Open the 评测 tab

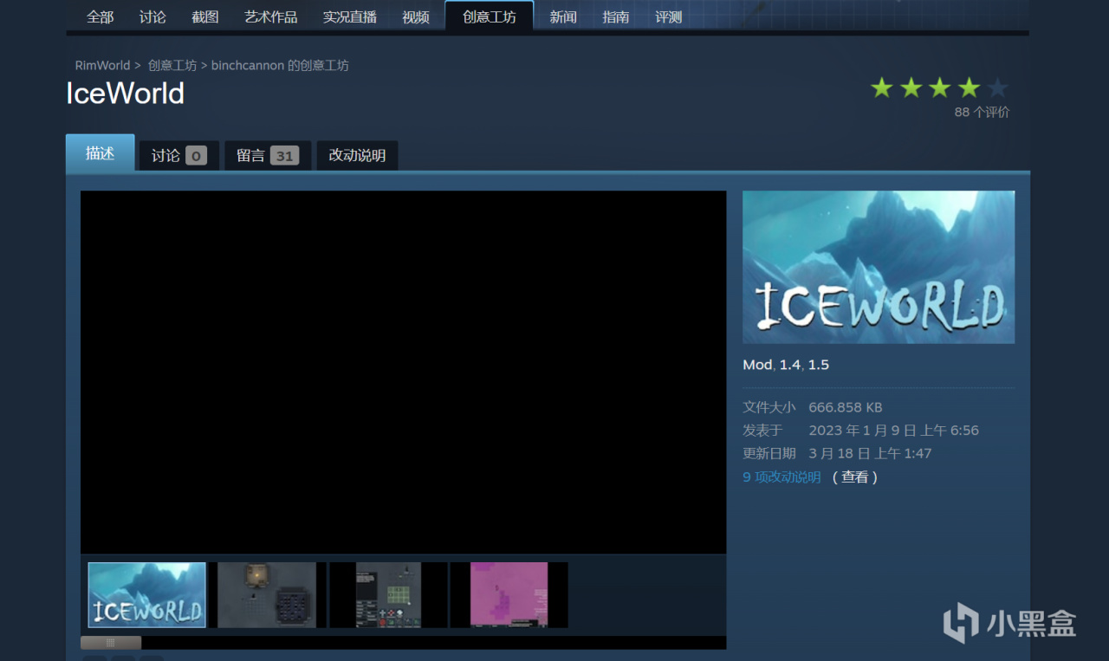(x=669, y=16)
